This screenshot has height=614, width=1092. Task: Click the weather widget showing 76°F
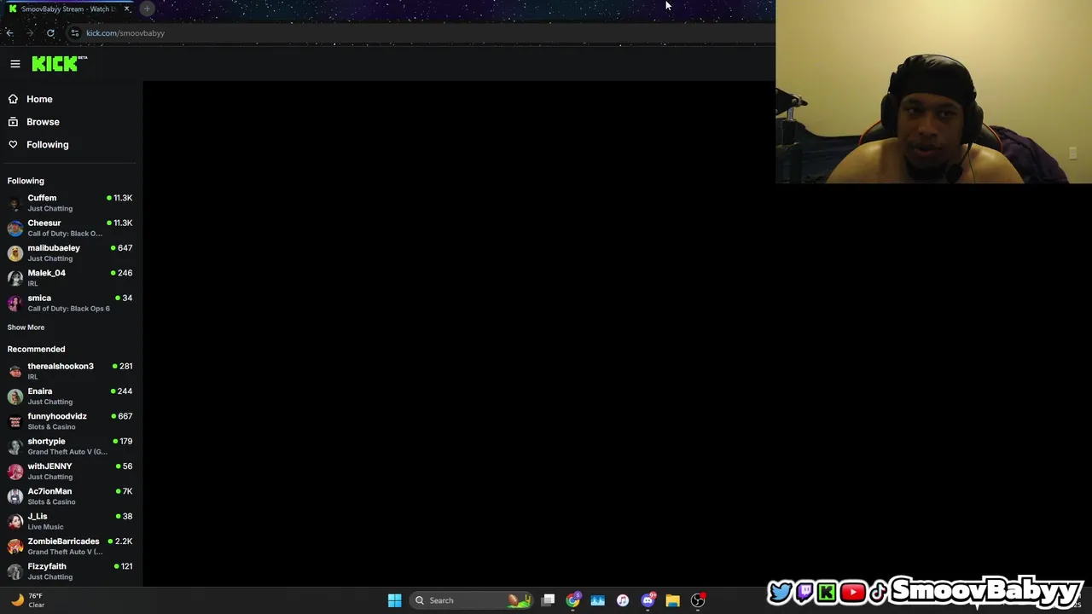click(27, 600)
